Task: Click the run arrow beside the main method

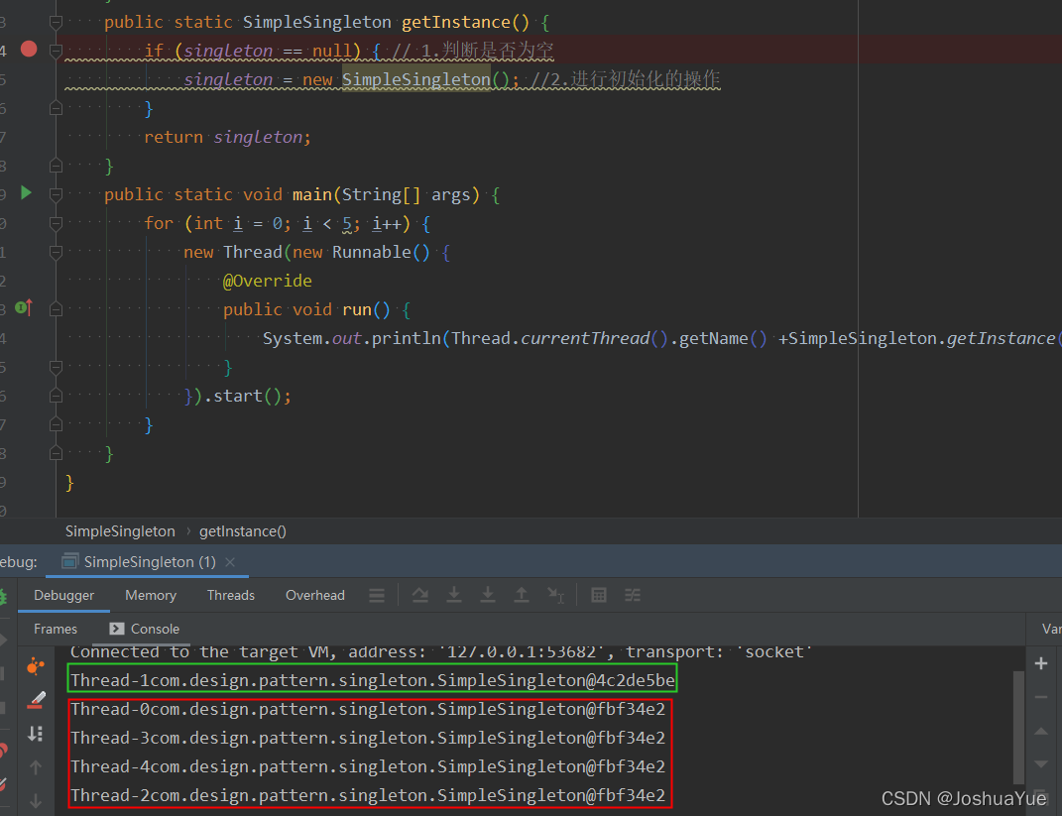Action: click(x=25, y=193)
